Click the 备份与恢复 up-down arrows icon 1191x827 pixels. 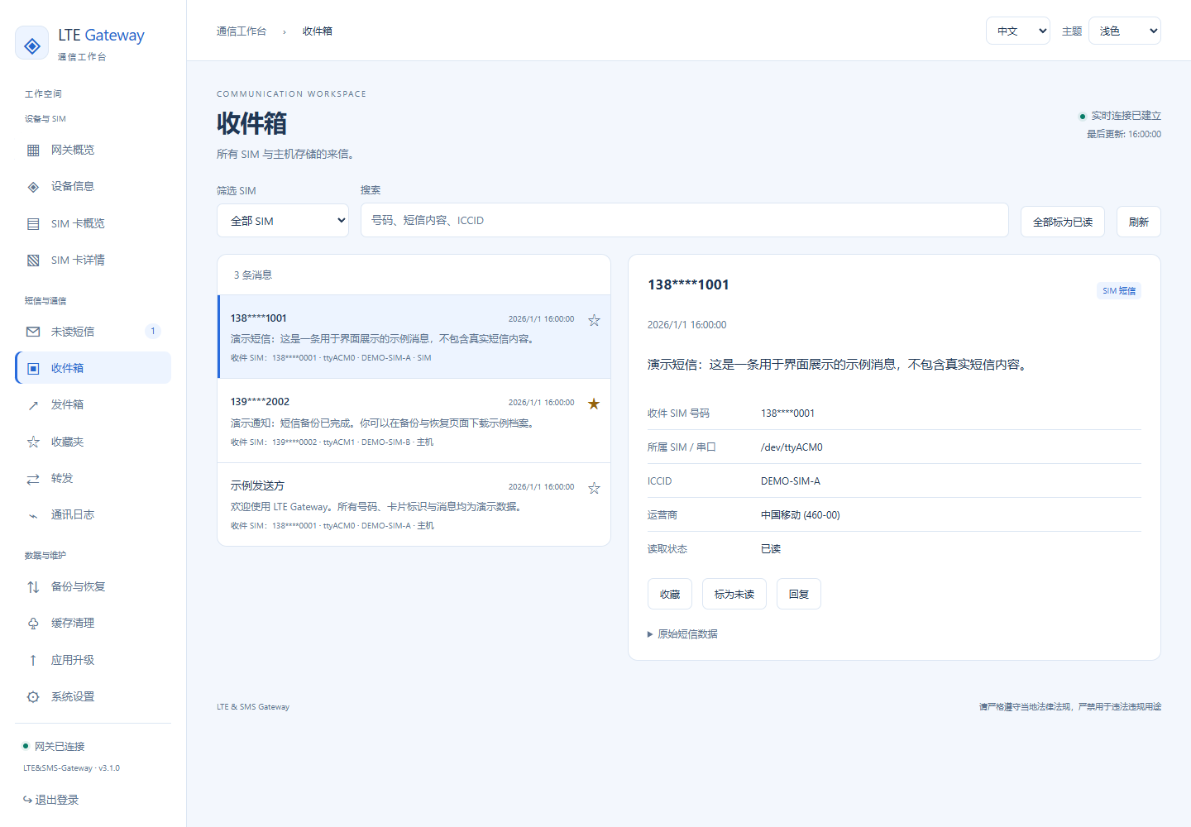pos(33,587)
